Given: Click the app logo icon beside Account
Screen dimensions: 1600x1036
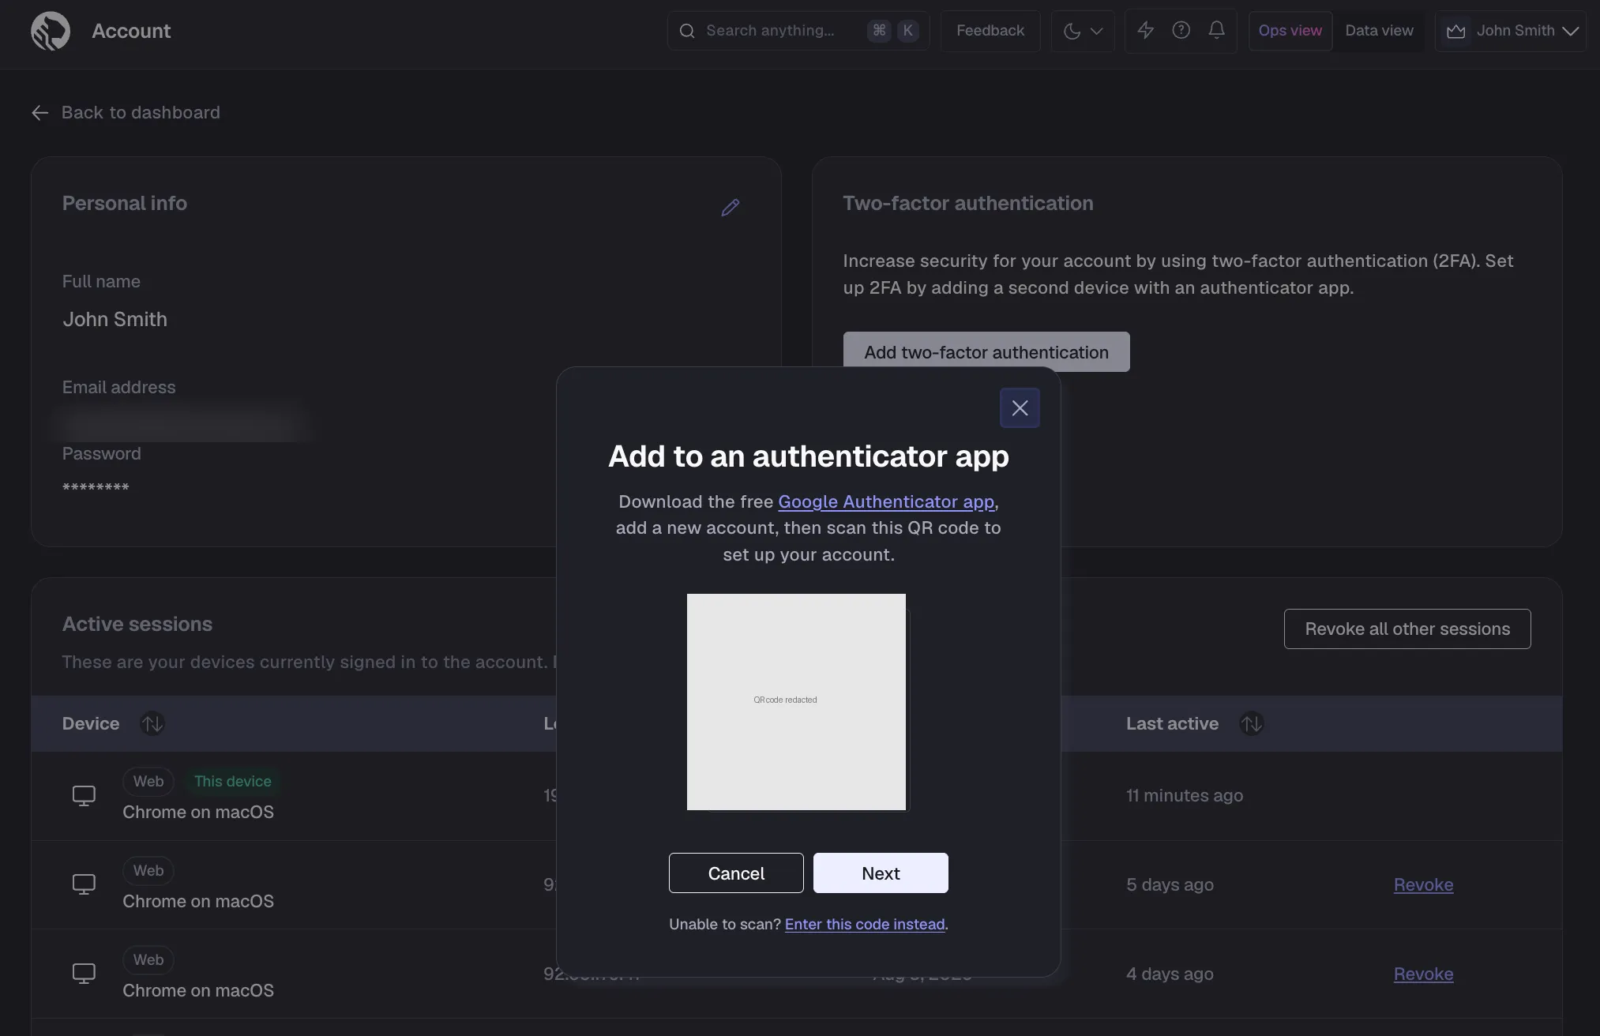Looking at the screenshot, I should 51,31.
